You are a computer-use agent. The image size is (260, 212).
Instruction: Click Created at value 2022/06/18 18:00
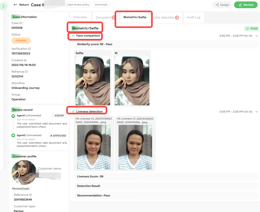24,65
